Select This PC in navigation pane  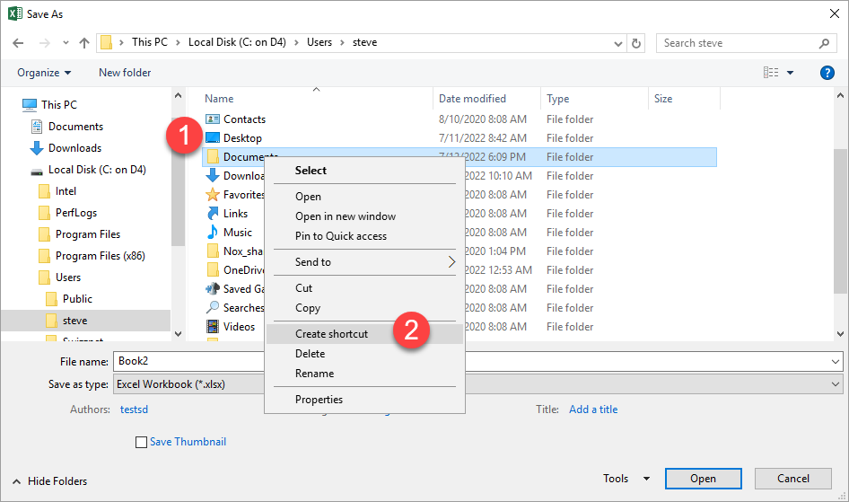(59, 104)
